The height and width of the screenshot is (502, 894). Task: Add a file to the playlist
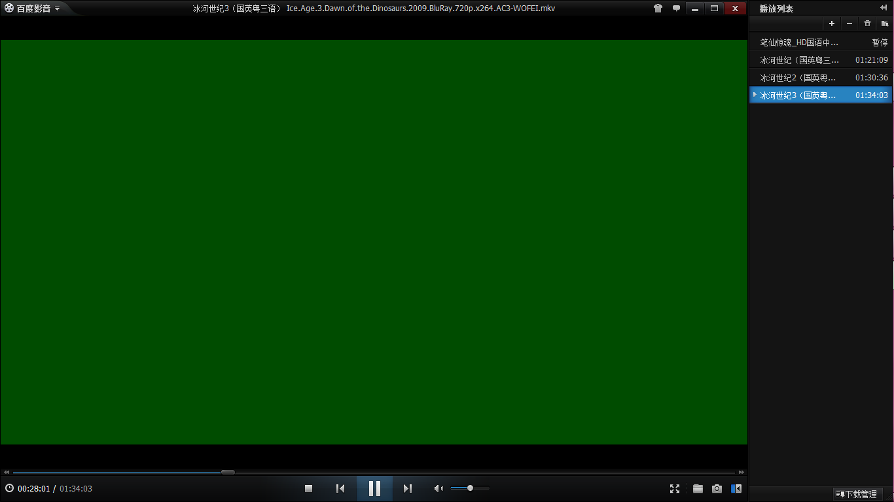coord(832,24)
